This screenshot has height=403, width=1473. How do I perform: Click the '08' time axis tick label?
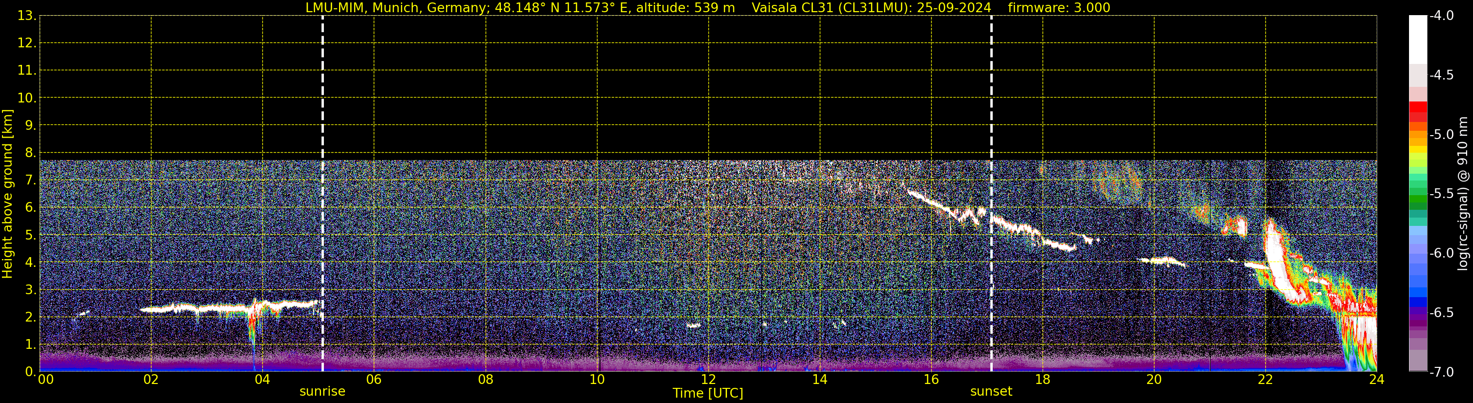coord(486,380)
